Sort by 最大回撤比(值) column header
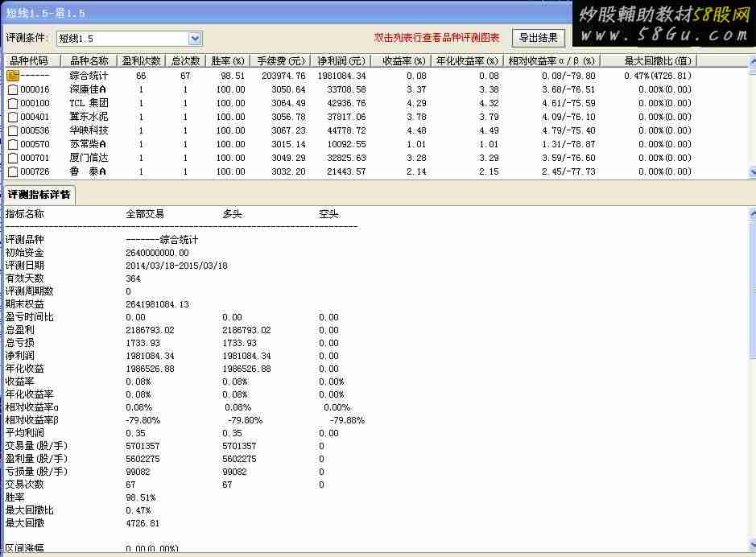Screen dimensions: 756x557 click(x=649, y=60)
